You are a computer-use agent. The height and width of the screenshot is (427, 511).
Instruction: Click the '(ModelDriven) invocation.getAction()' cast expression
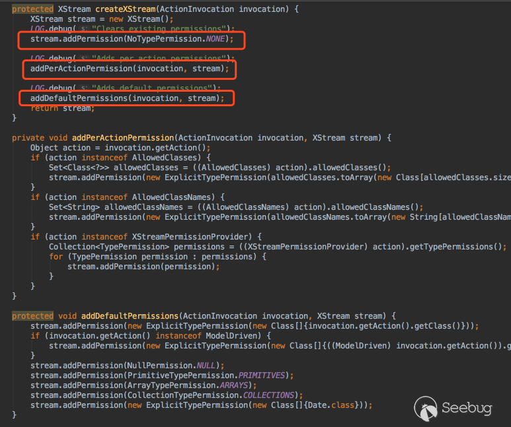[415, 346]
